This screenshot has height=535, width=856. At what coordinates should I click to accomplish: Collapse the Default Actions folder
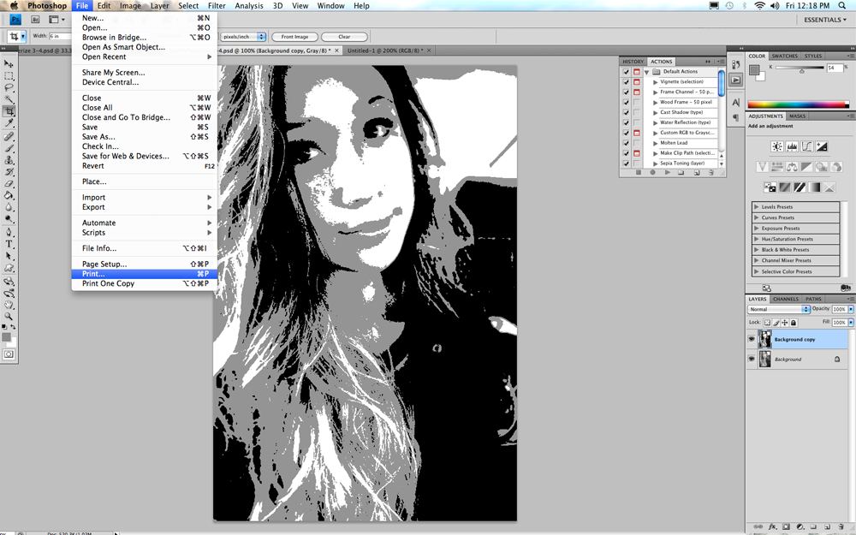(647, 72)
